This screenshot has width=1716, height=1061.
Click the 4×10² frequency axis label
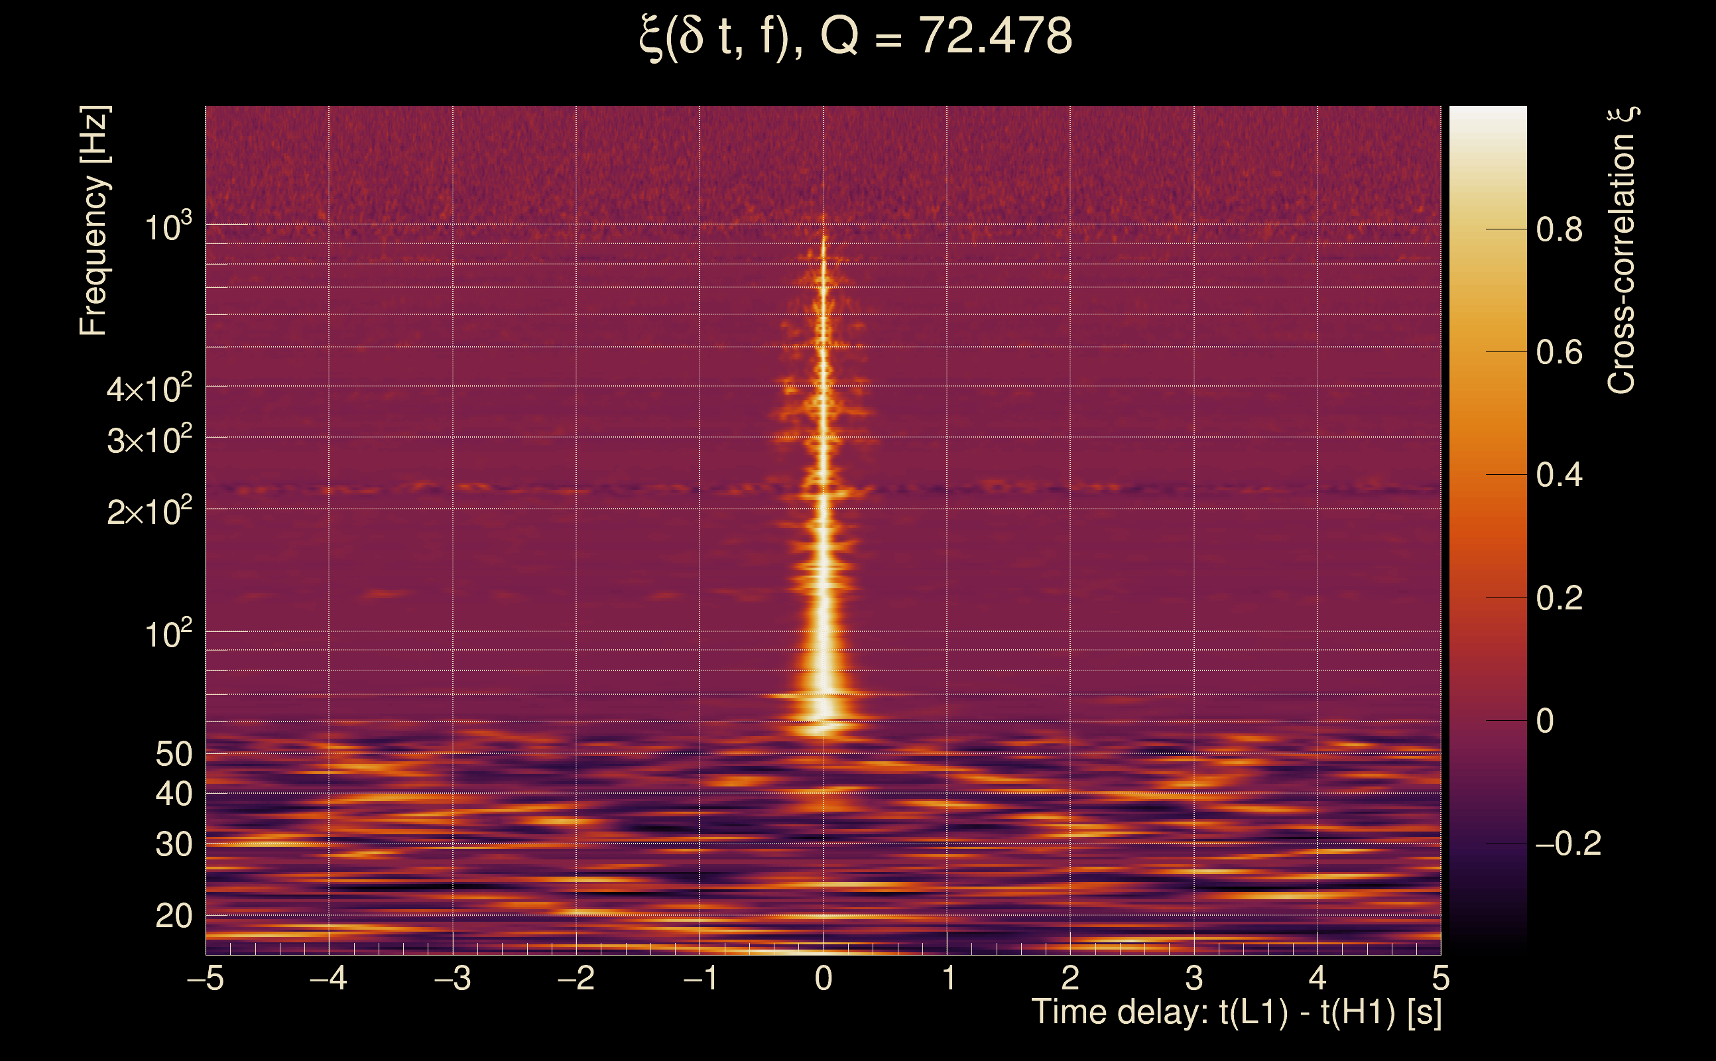point(149,389)
